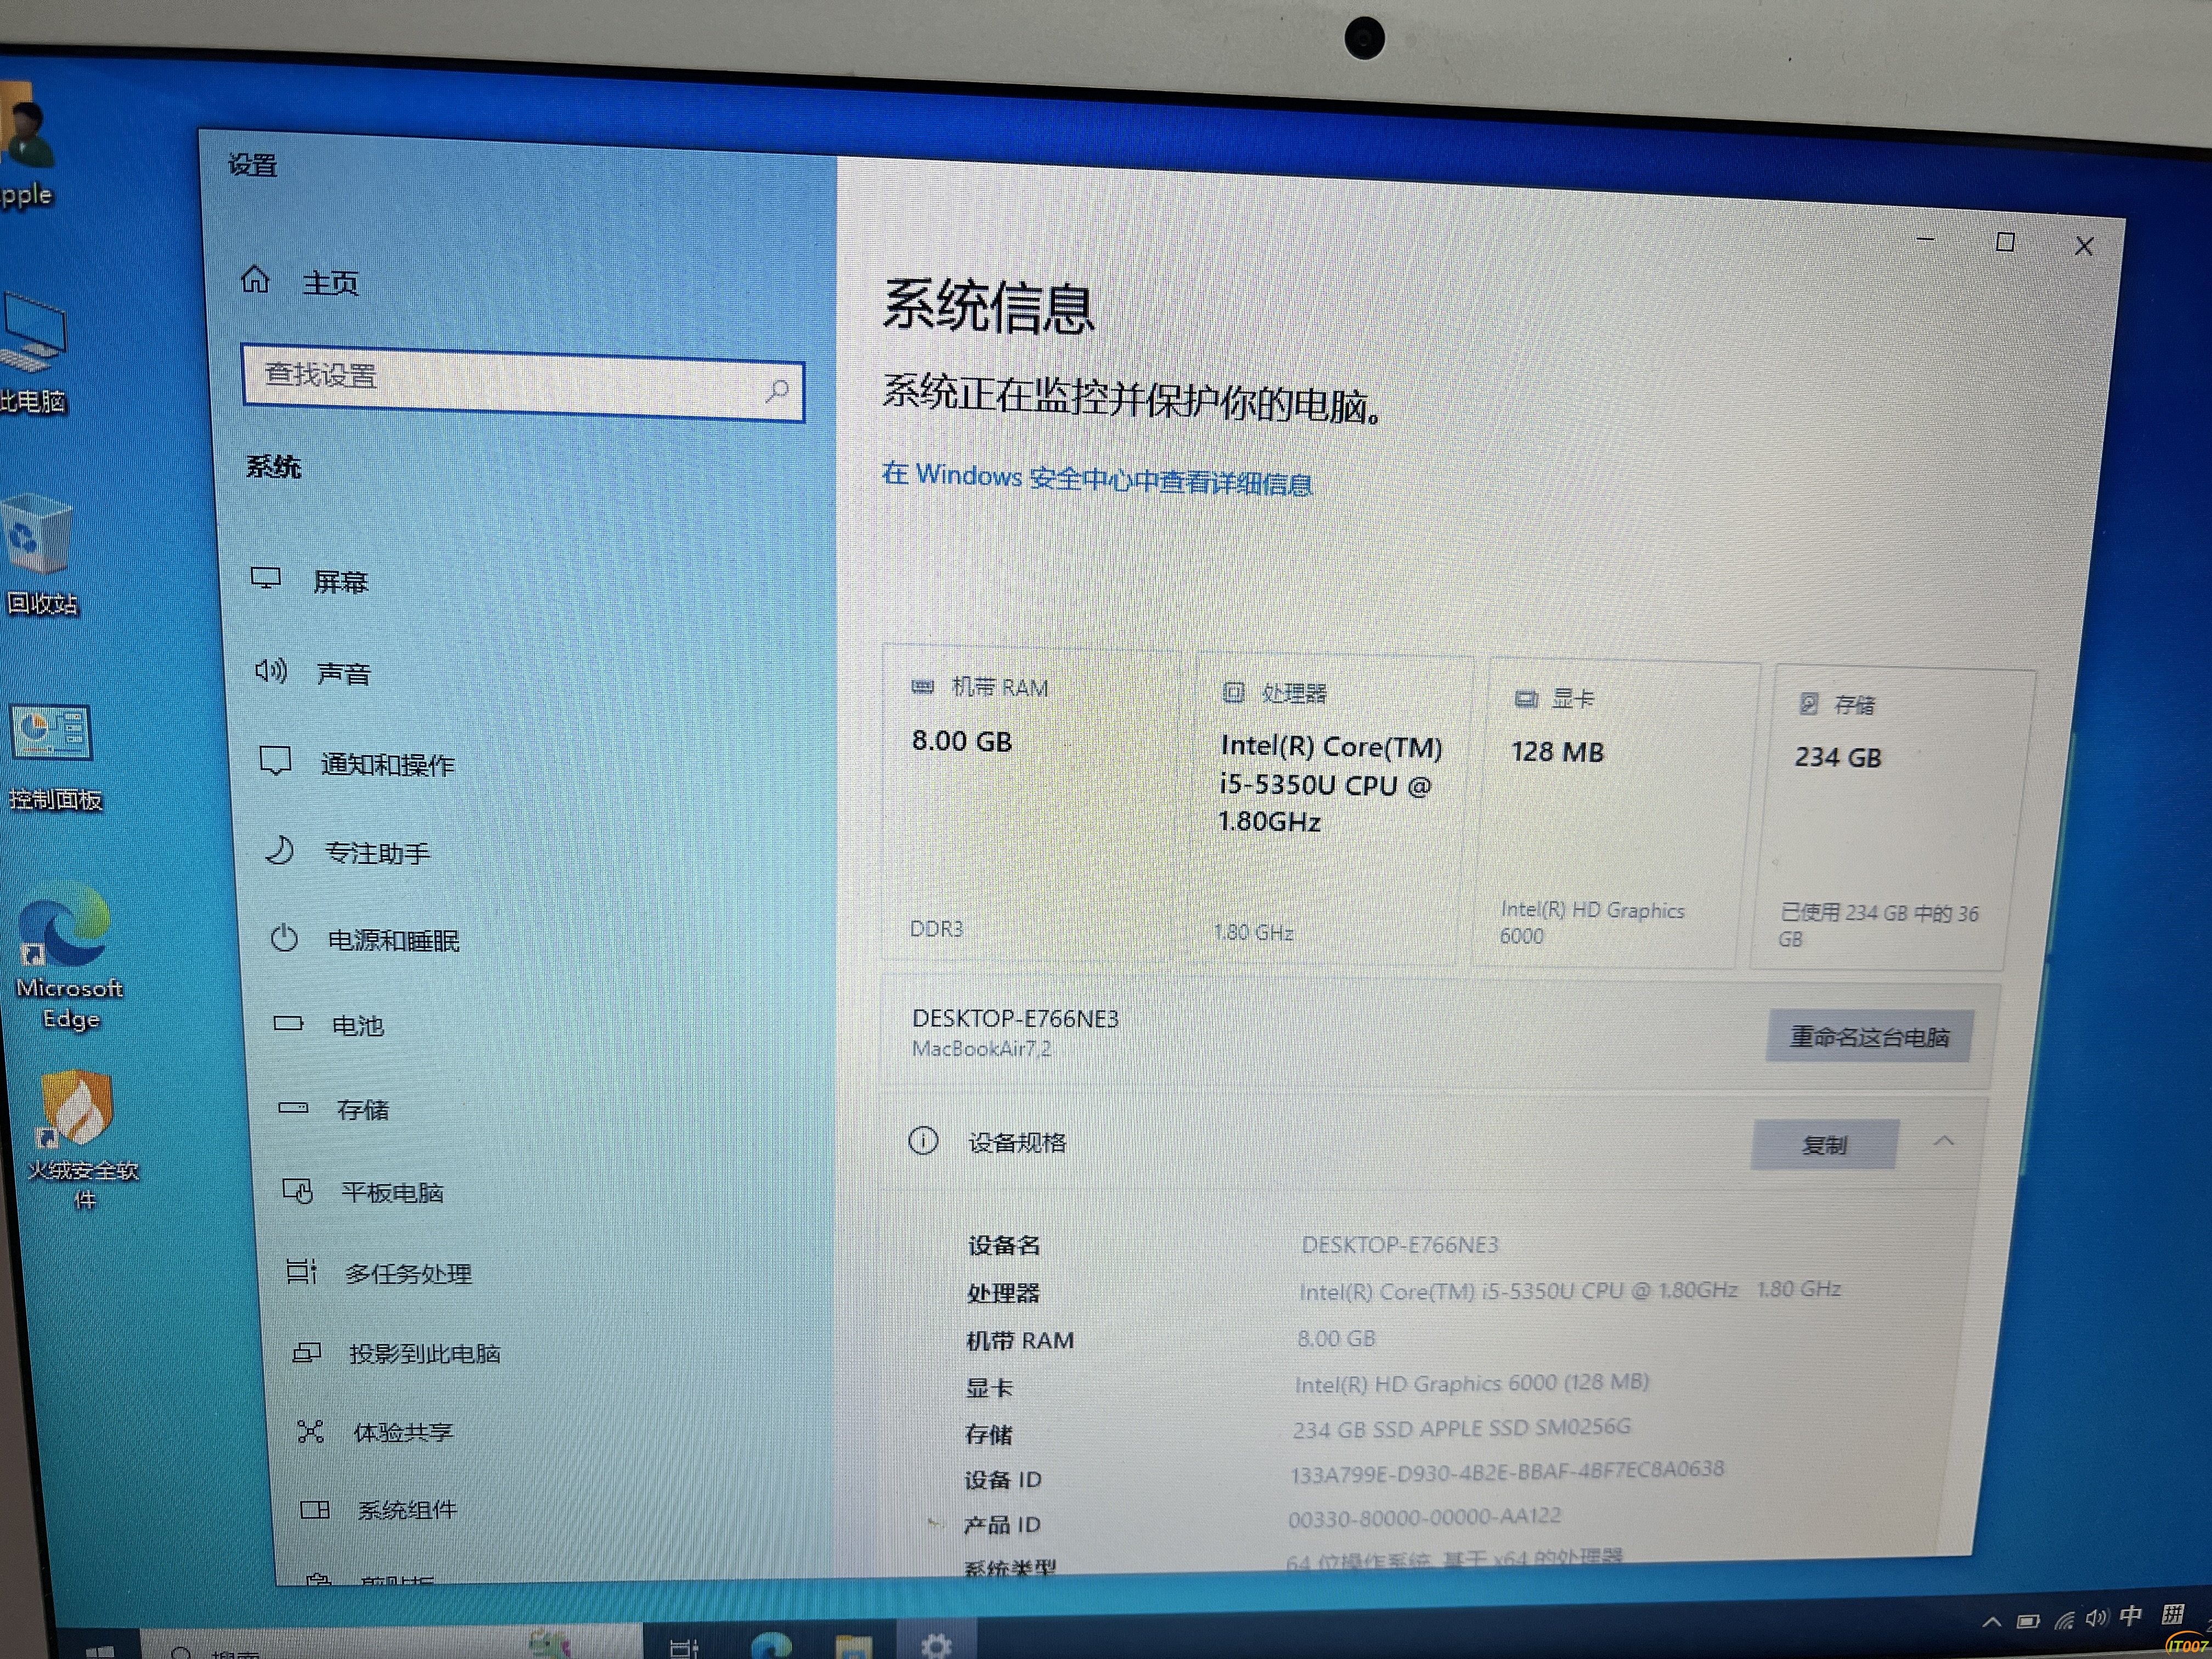Screen dimensions: 2212x1659
Task: Click the 平板电脑 tablet icon
Action: pyautogui.click(x=298, y=1190)
